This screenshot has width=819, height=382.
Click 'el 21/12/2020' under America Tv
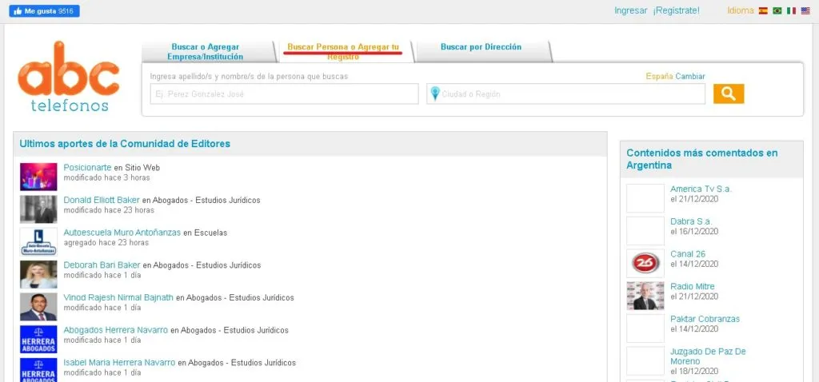pos(694,199)
